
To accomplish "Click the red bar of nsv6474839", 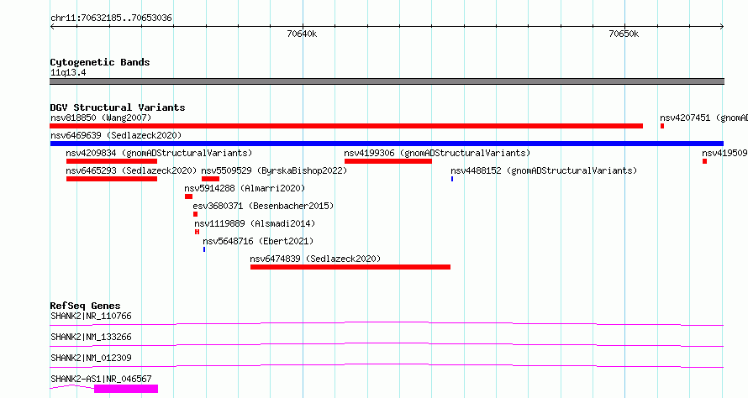I will click(x=350, y=267).
